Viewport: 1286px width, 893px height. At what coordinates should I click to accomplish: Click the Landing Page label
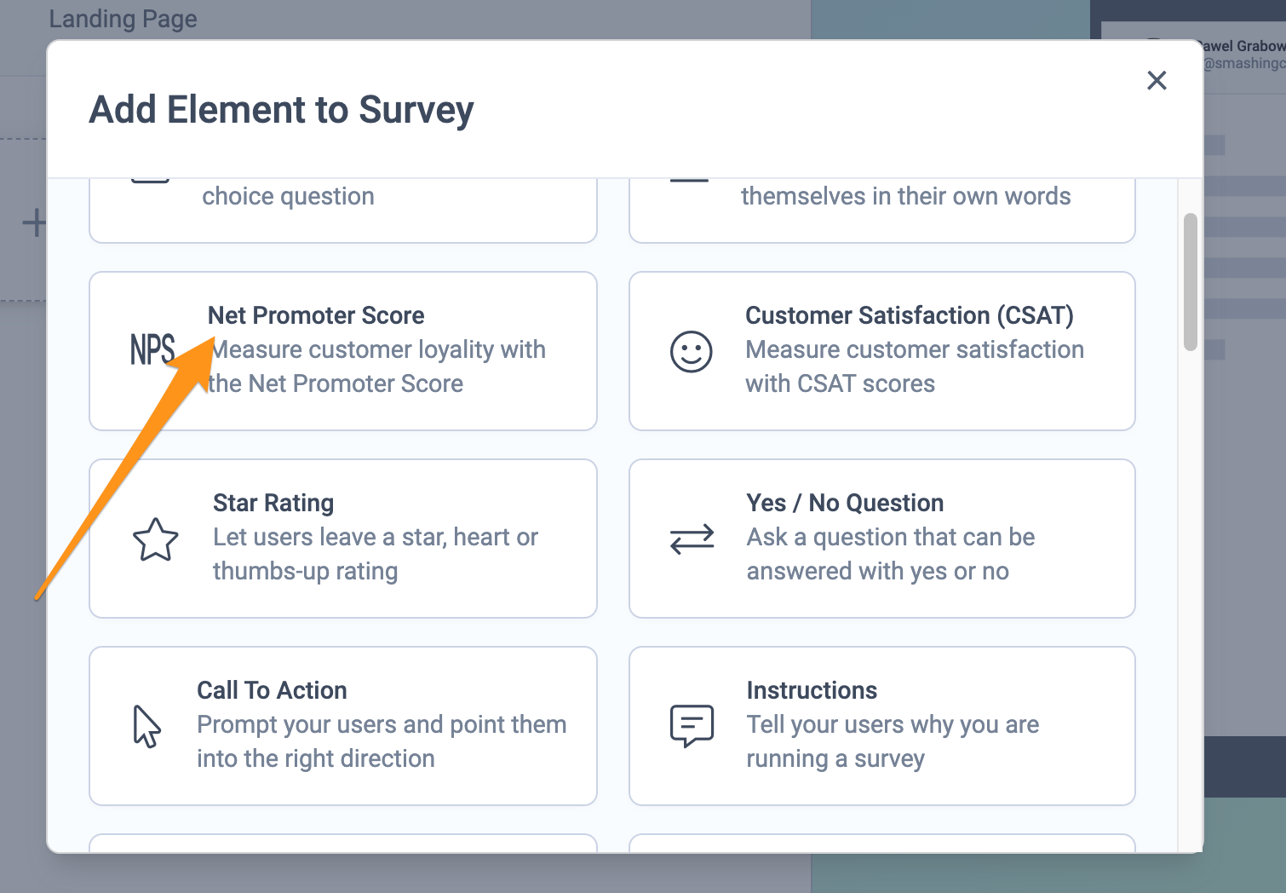coord(123,19)
